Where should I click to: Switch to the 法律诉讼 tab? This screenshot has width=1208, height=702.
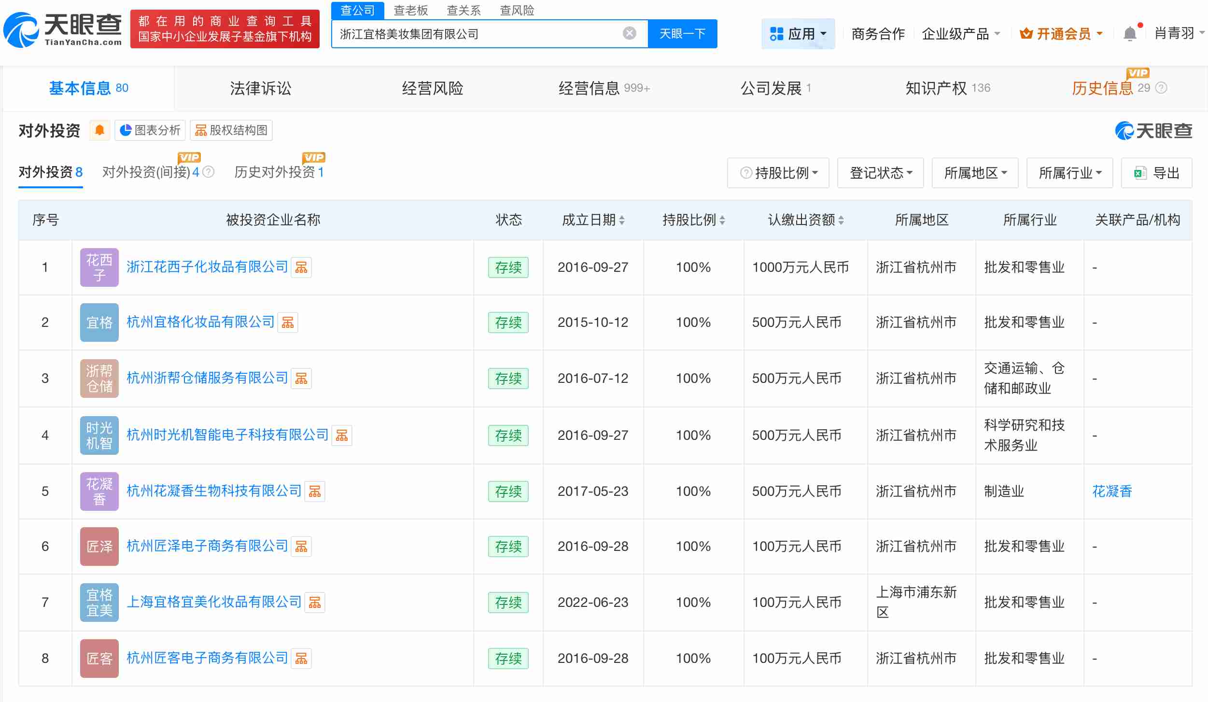point(260,88)
